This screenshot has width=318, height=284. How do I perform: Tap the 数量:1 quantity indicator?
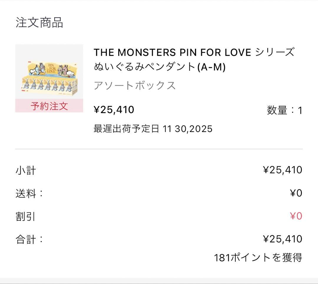[284, 110]
